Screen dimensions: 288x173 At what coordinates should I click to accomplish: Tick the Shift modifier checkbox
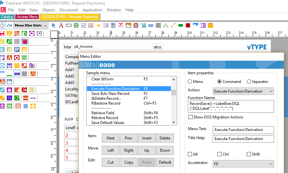249,154
